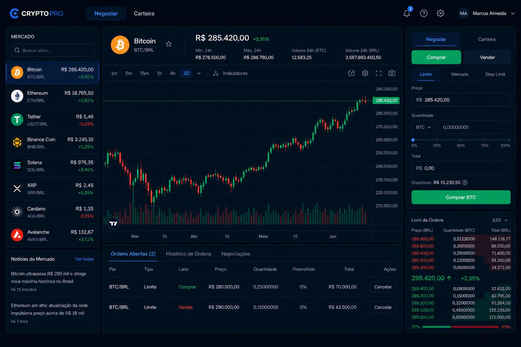This screenshot has height=347, width=521.
Task: Open Negociações tab
Action: point(236,254)
